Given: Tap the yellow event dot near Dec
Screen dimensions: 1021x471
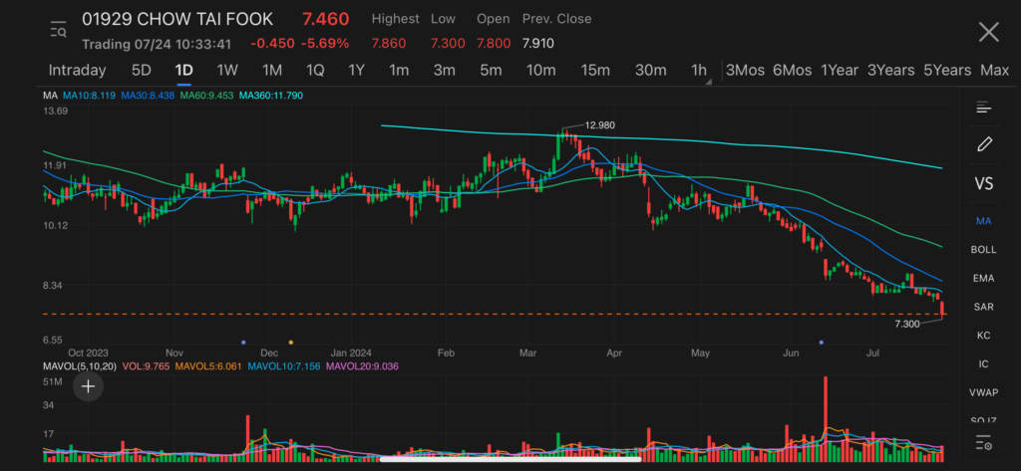Looking at the screenshot, I should [290, 342].
